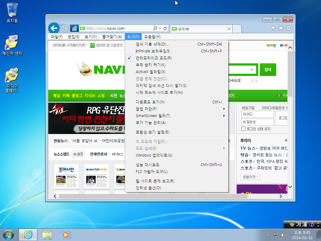321x241 pixels.
Task: Click the network tray icon
Action: pyautogui.click(x=276, y=235)
